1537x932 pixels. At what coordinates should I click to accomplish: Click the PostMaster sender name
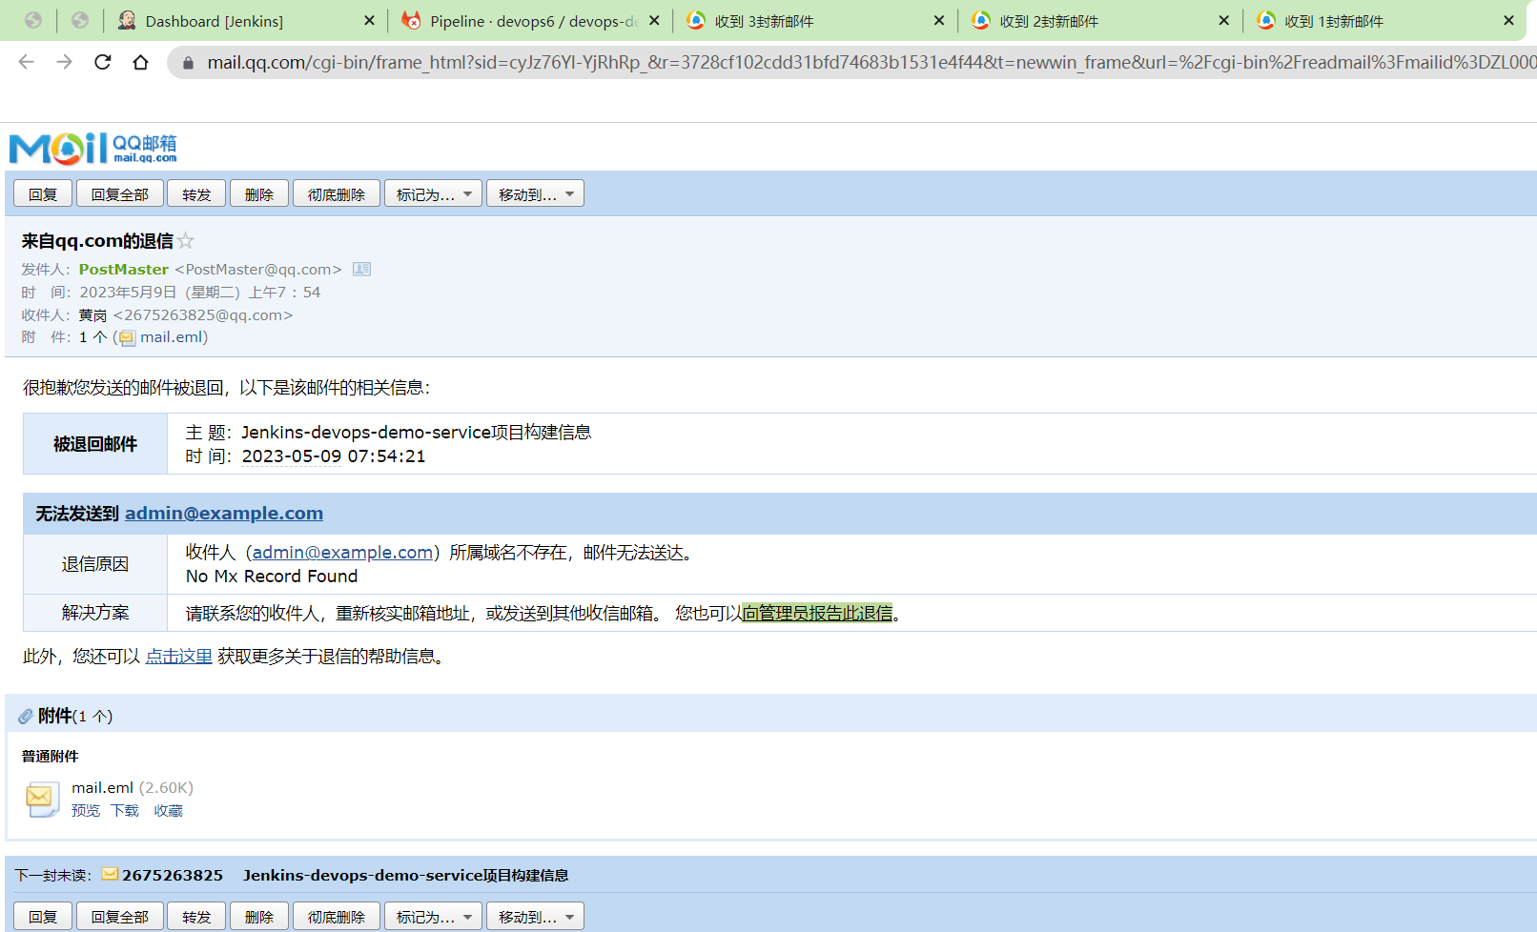[123, 269]
